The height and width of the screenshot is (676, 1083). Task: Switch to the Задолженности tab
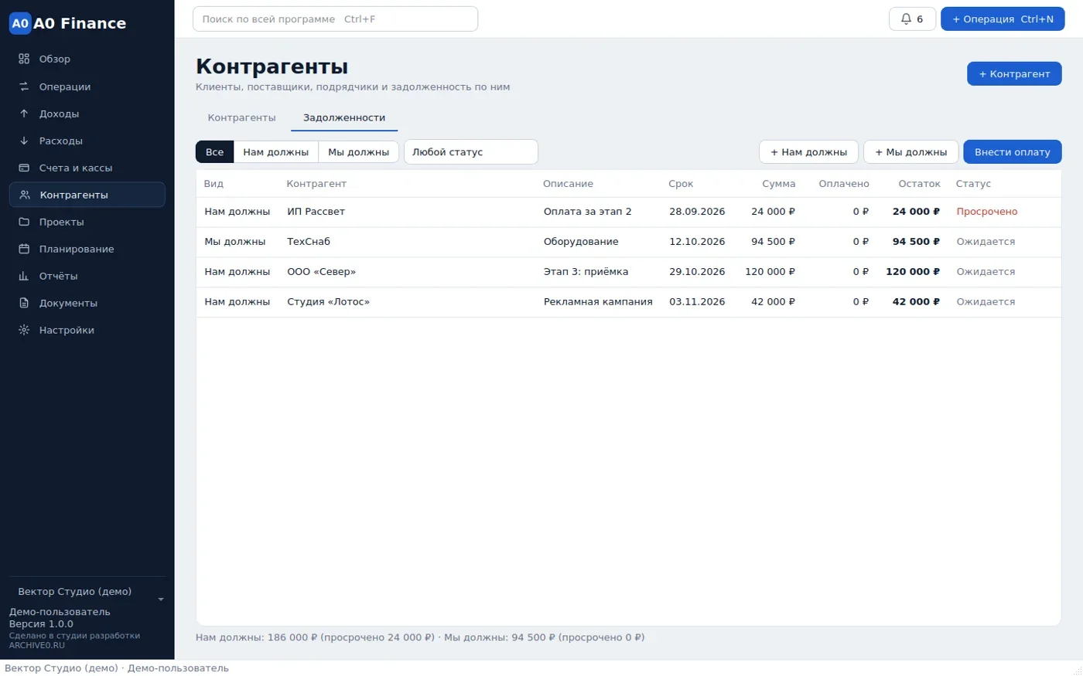[x=344, y=117]
